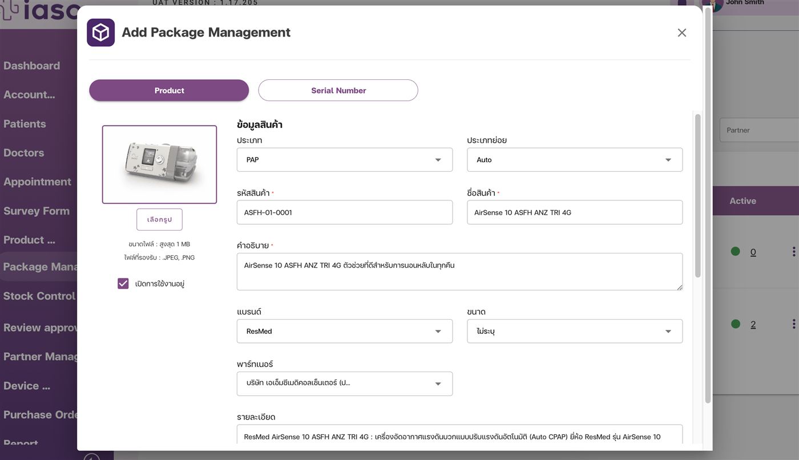Click the green status dot beside 2
The height and width of the screenshot is (460, 799).
[x=735, y=324]
